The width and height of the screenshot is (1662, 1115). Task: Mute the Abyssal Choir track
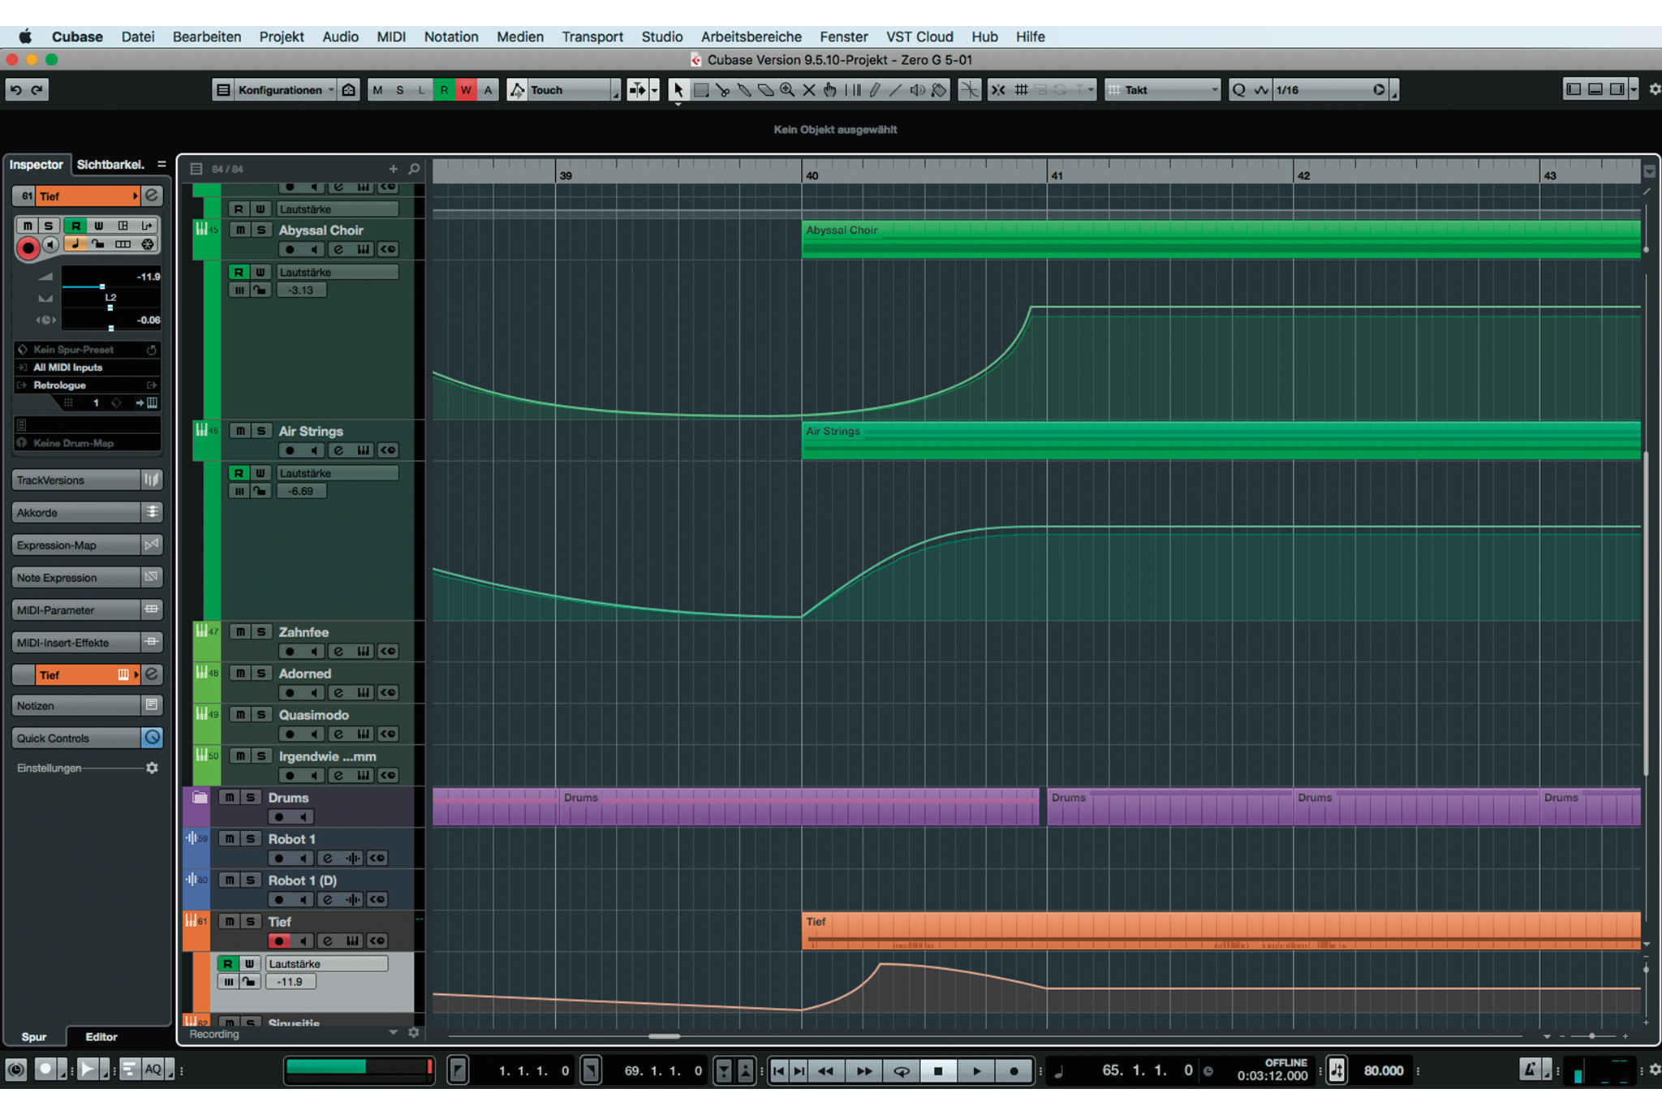240,230
